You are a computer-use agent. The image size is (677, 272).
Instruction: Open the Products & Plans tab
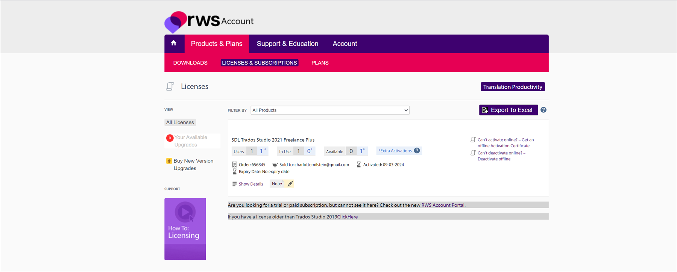pyautogui.click(x=217, y=44)
